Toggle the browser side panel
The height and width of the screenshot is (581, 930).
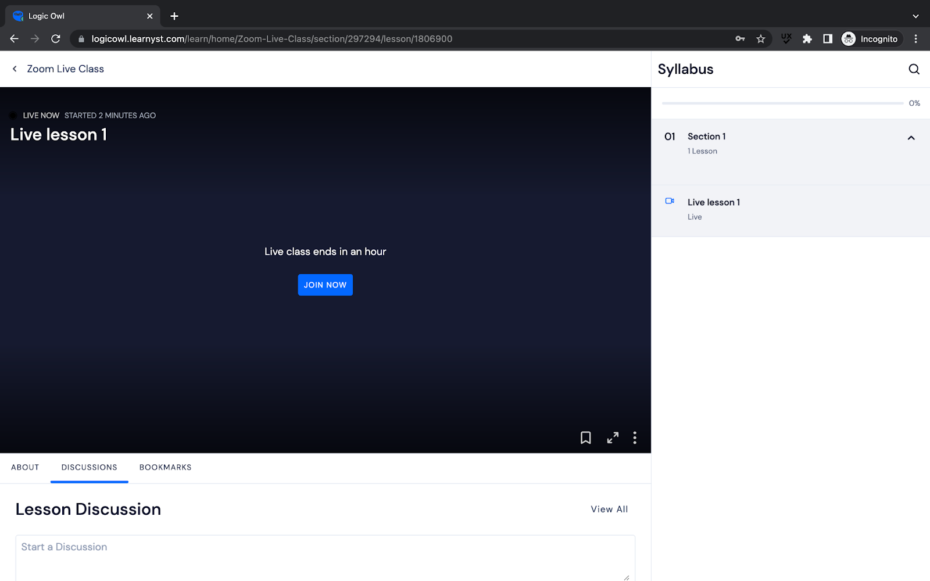tap(828, 39)
